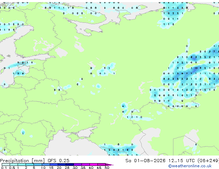Click the '40' legend scale label
219x169 pixels.
click(91, 168)
